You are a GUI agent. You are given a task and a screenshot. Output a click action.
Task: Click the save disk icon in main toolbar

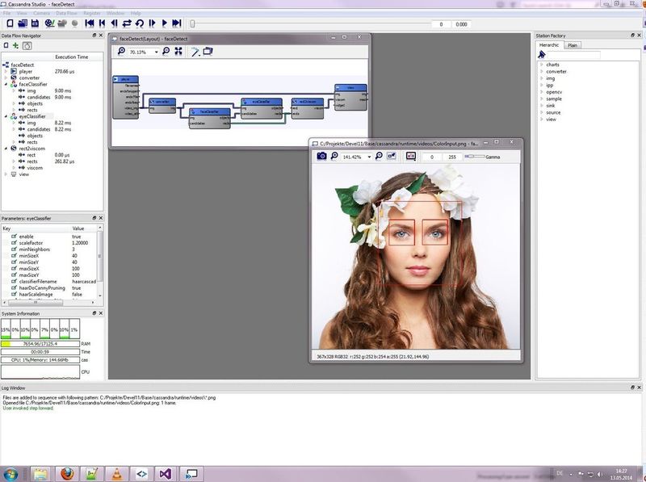[35, 23]
